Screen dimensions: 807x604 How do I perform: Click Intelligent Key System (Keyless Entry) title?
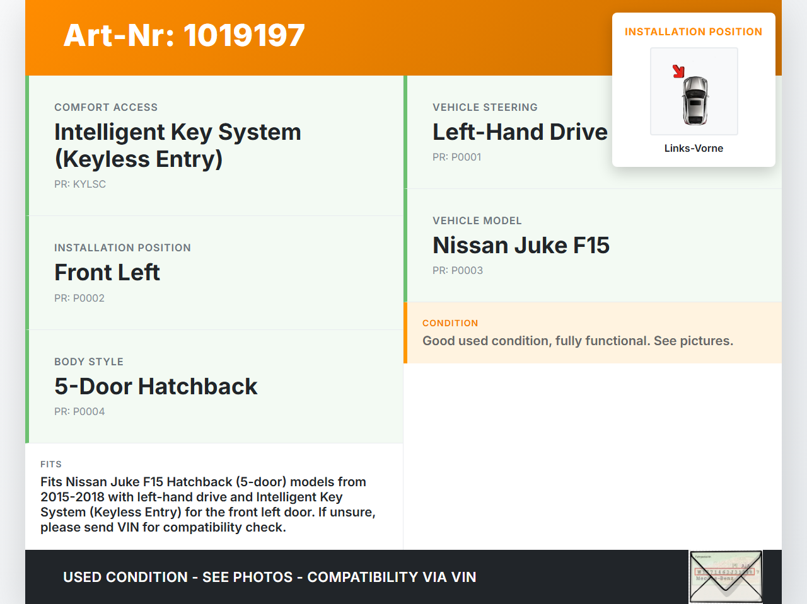[177, 145]
